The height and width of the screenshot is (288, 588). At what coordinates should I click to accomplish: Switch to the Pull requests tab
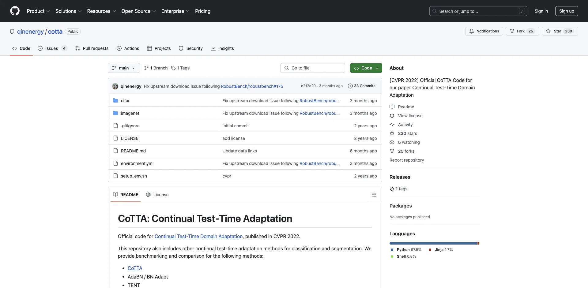click(x=92, y=48)
